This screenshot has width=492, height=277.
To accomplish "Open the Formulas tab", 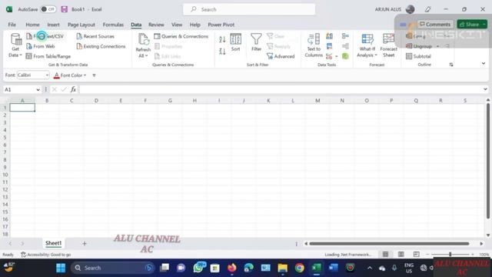I will point(113,25).
